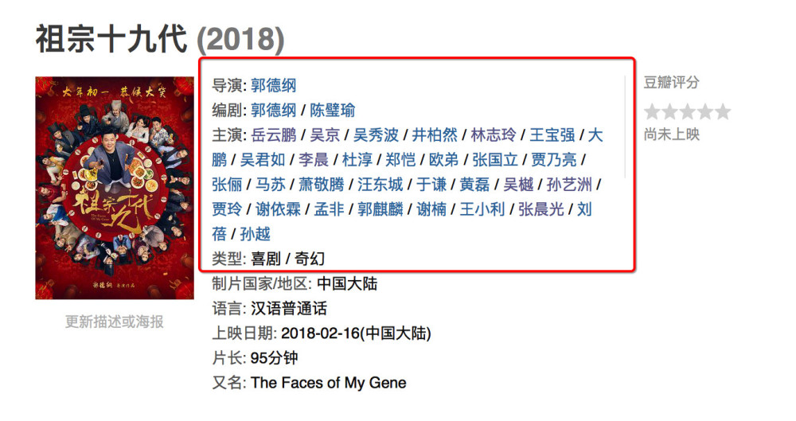The image size is (796, 421).
Task: Click the star rating icons
Action: (x=687, y=111)
